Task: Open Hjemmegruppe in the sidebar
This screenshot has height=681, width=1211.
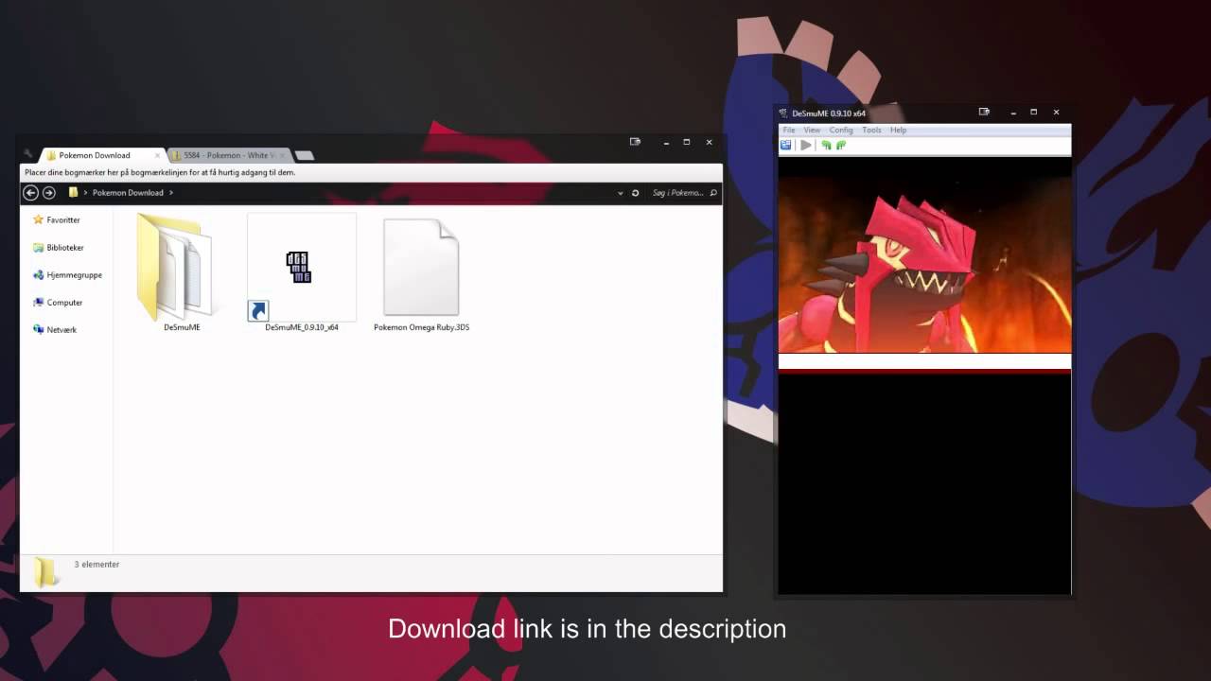Action: [67, 274]
